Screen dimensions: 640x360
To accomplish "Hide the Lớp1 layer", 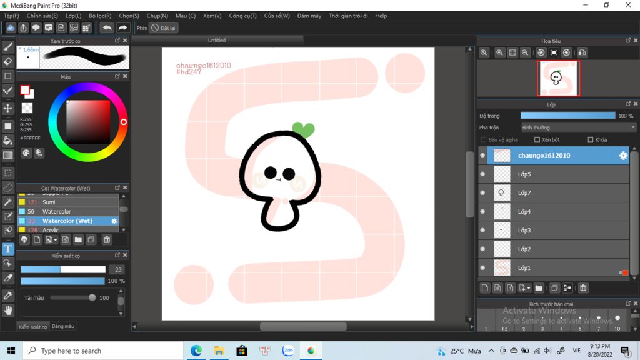I will point(483,268).
